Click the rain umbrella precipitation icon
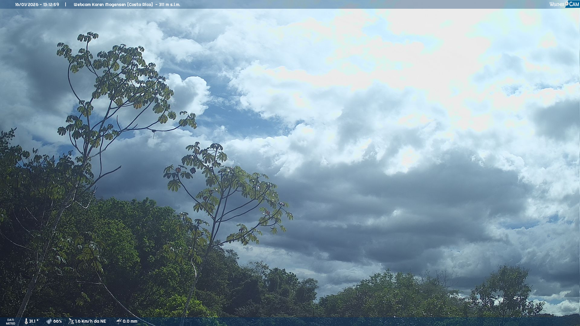The height and width of the screenshot is (326, 580). (x=119, y=321)
